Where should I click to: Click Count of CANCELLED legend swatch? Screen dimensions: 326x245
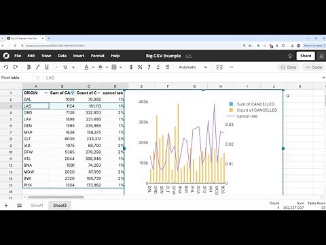pos(231,110)
